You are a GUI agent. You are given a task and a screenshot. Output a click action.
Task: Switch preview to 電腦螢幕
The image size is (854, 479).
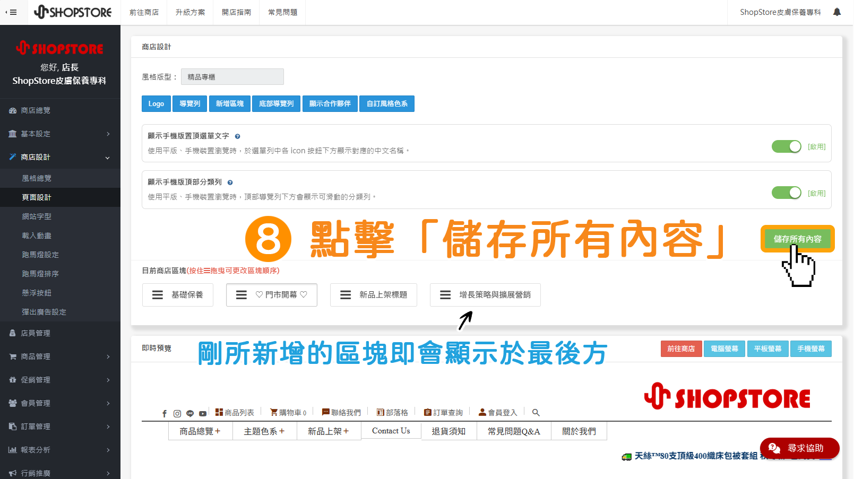pos(724,349)
